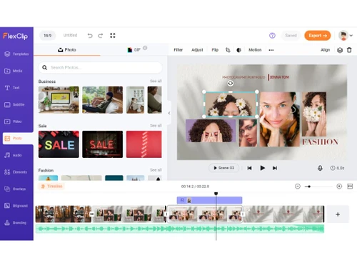
Task: Open the opacity half-circle icon
Action: pyautogui.click(x=238, y=50)
